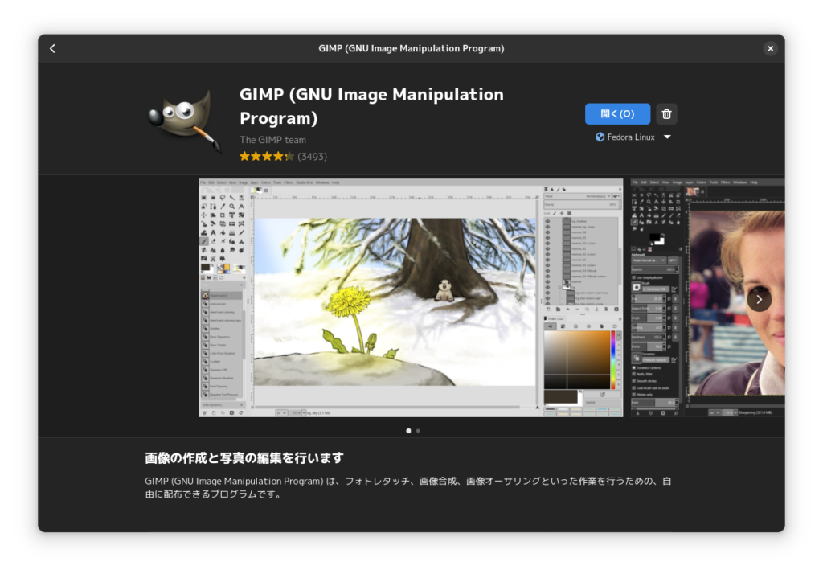Click the GIMP Wilber mascot icon
This screenshot has width=823, height=574.
[x=184, y=120]
